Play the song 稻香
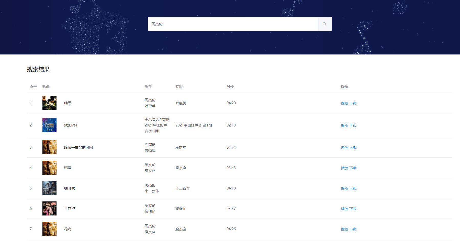The height and width of the screenshot is (242, 460). pos(344,168)
